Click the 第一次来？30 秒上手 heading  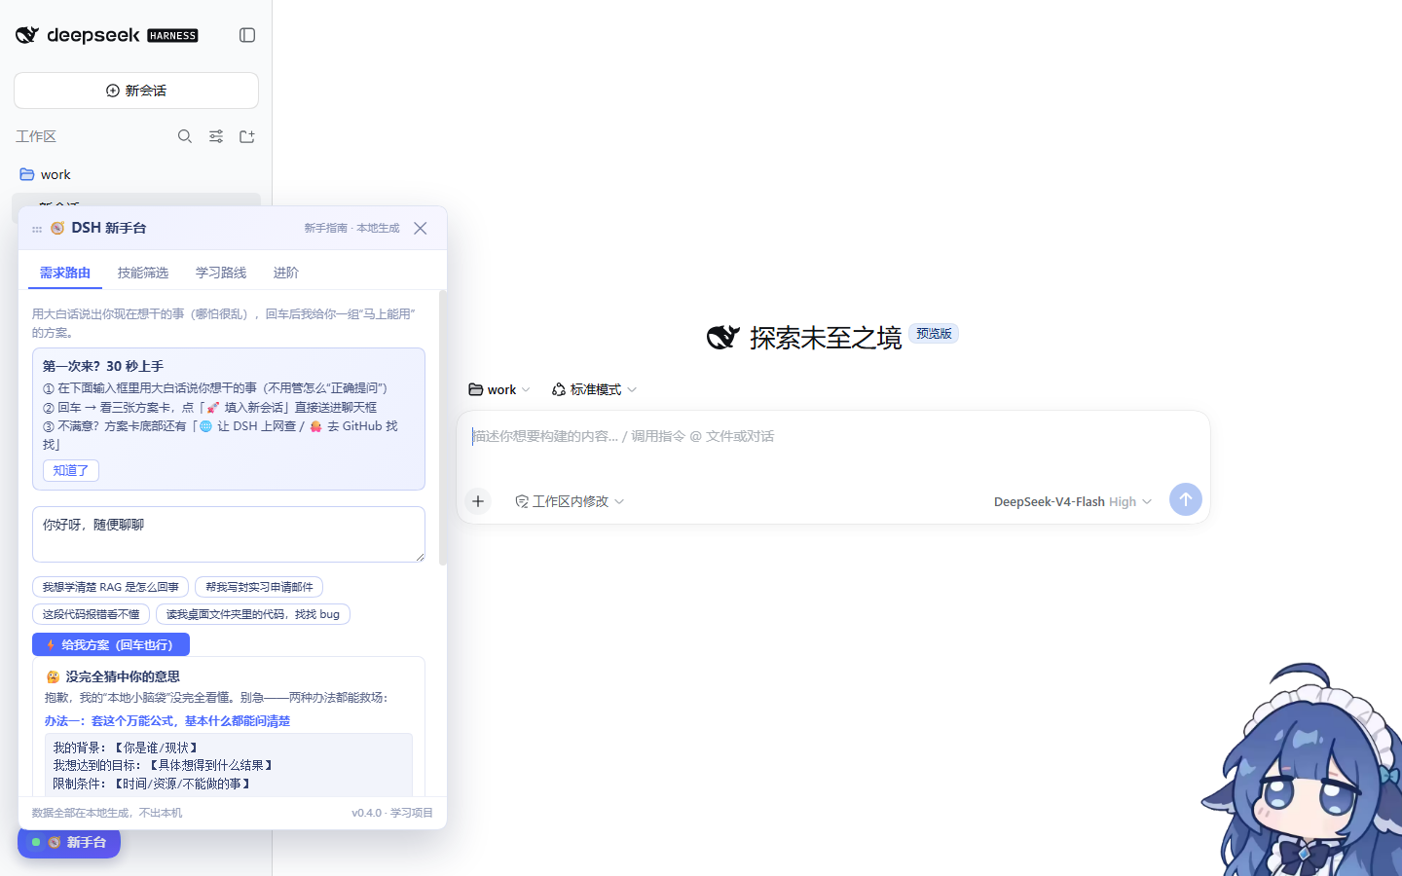103,367
